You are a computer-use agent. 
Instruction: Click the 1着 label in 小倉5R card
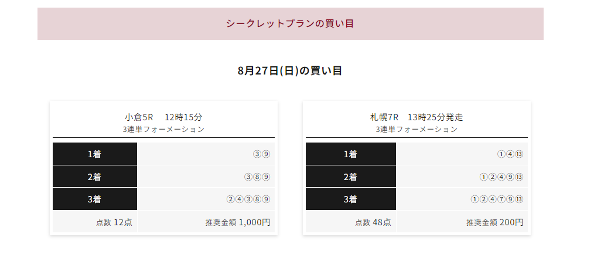(95, 154)
